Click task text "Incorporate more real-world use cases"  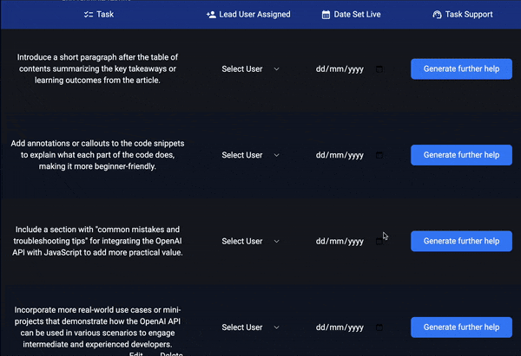click(x=97, y=327)
